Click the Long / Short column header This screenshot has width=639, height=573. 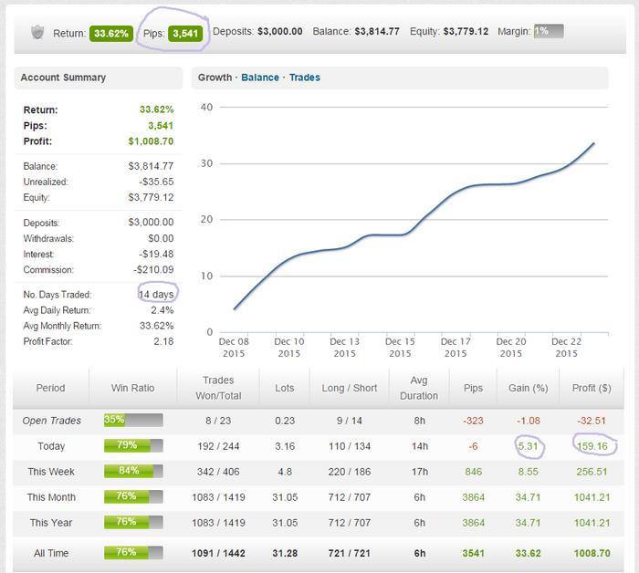coord(350,388)
